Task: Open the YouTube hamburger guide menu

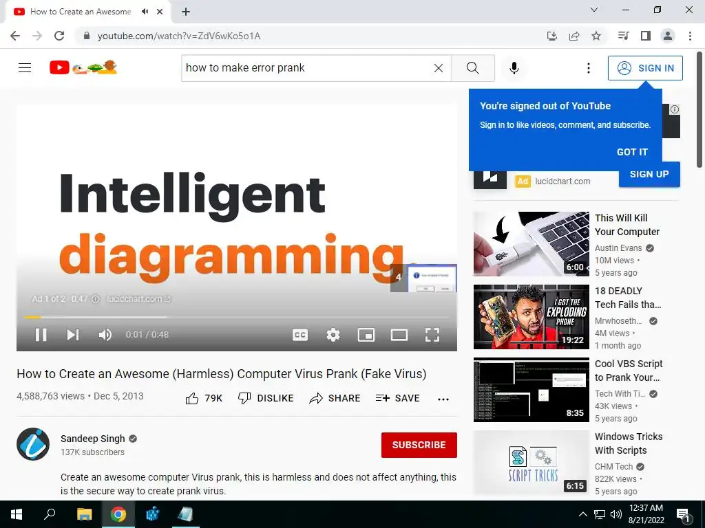Action: coord(25,68)
